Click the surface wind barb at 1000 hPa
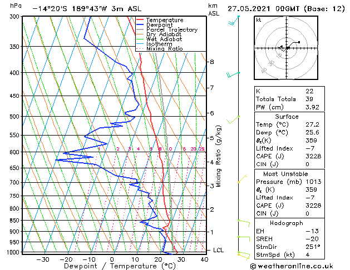This screenshot has width=350, height=270. (x=244, y=256)
